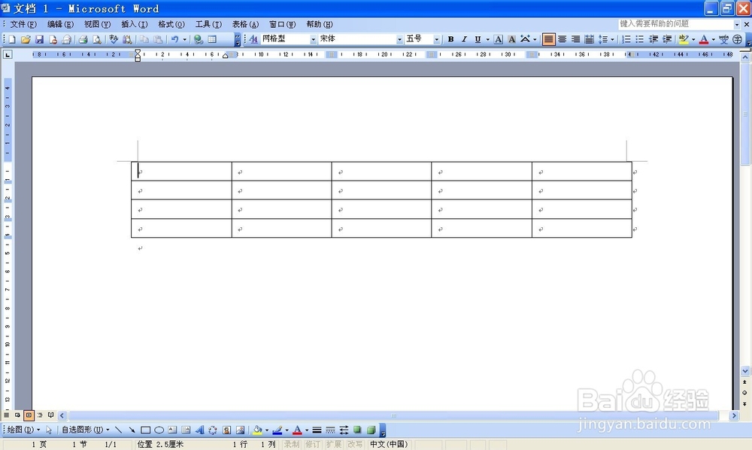Insert a diagram or organization chart
Viewport: 752px width, 450px height.
click(213, 430)
